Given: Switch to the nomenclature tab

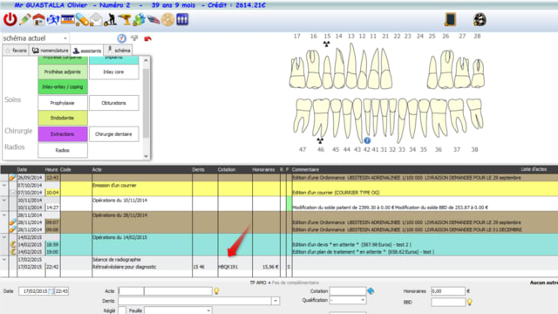Looking at the screenshot, I should click(x=51, y=51).
